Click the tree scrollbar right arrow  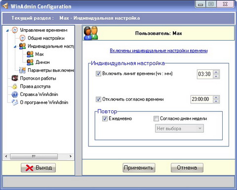[x=71, y=156]
